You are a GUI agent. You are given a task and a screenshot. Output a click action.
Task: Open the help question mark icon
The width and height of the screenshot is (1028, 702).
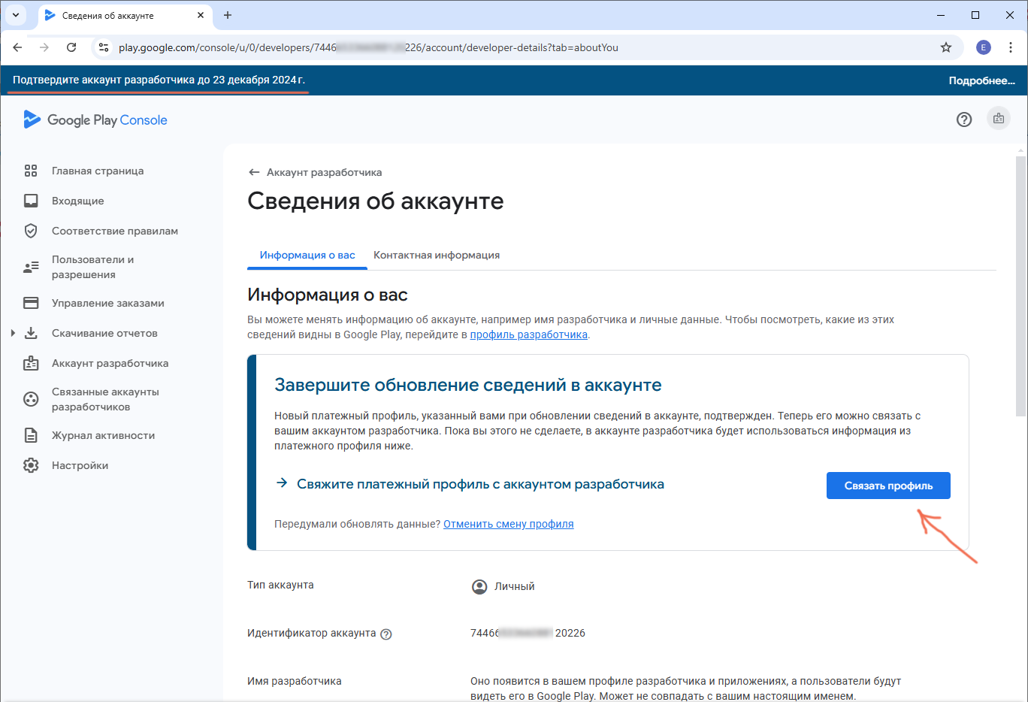tap(964, 120)
